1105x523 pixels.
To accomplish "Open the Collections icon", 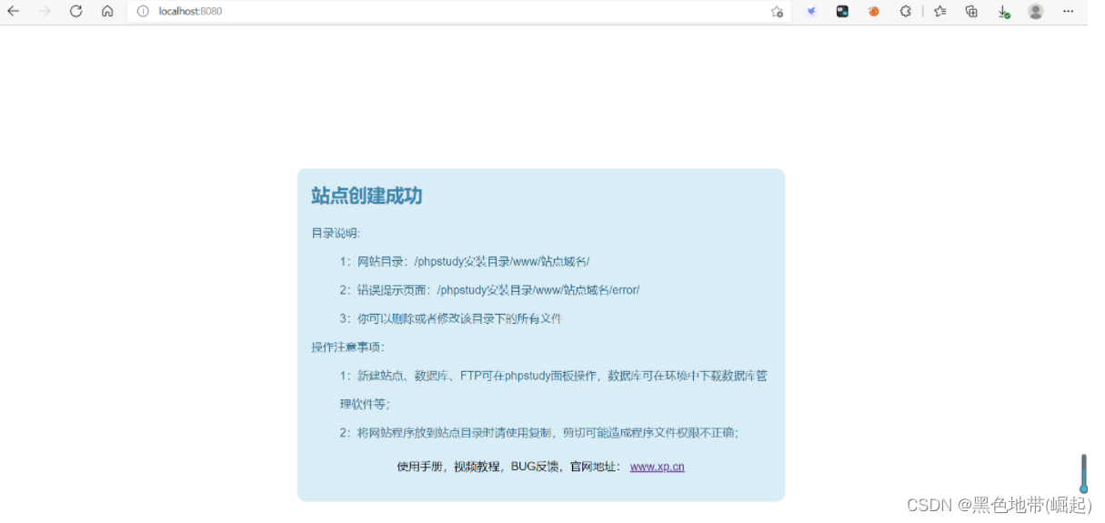I will click(971, 11).
